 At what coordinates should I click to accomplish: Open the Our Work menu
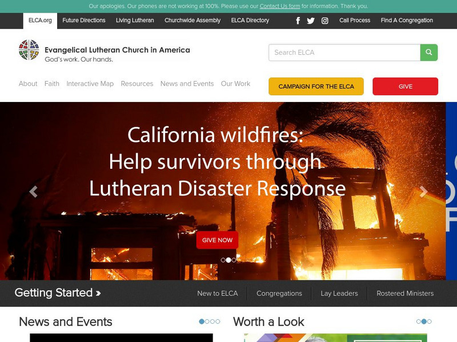click(x=235, y=84)
